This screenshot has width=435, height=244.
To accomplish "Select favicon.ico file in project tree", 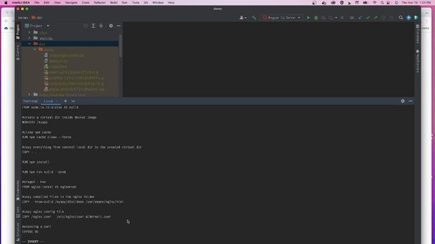I will [58, 61].
